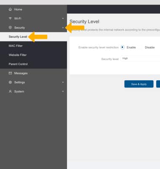Click the button right of Save & Apply
The image size is (160, 169).
click(158, 84)
